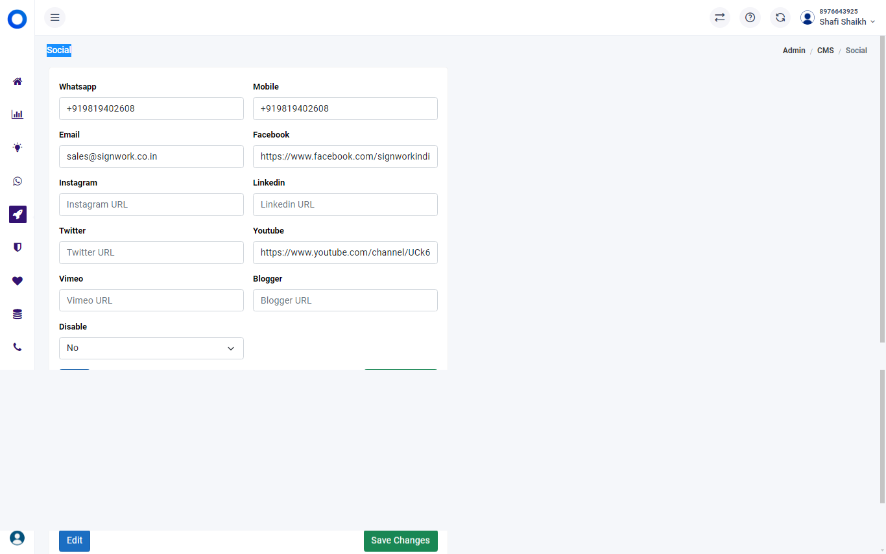Click the Vimeo URL field

tap(151, 300)
